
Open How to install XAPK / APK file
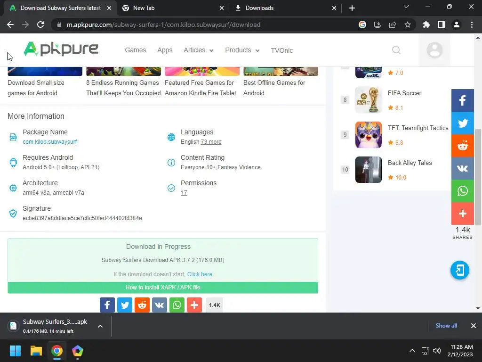point(163,288)
